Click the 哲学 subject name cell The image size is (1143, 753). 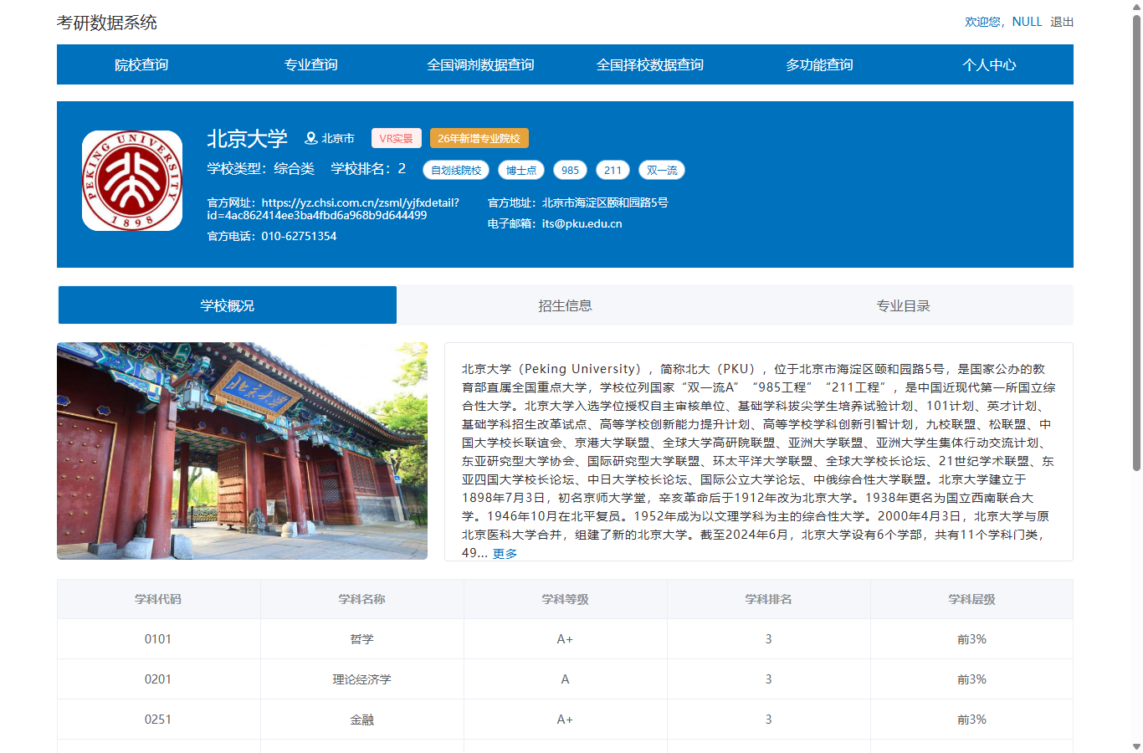pos(362,639)
